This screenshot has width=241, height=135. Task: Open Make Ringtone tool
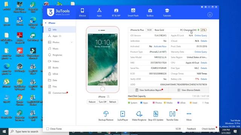pyautogui.click(x=139, y=116)
